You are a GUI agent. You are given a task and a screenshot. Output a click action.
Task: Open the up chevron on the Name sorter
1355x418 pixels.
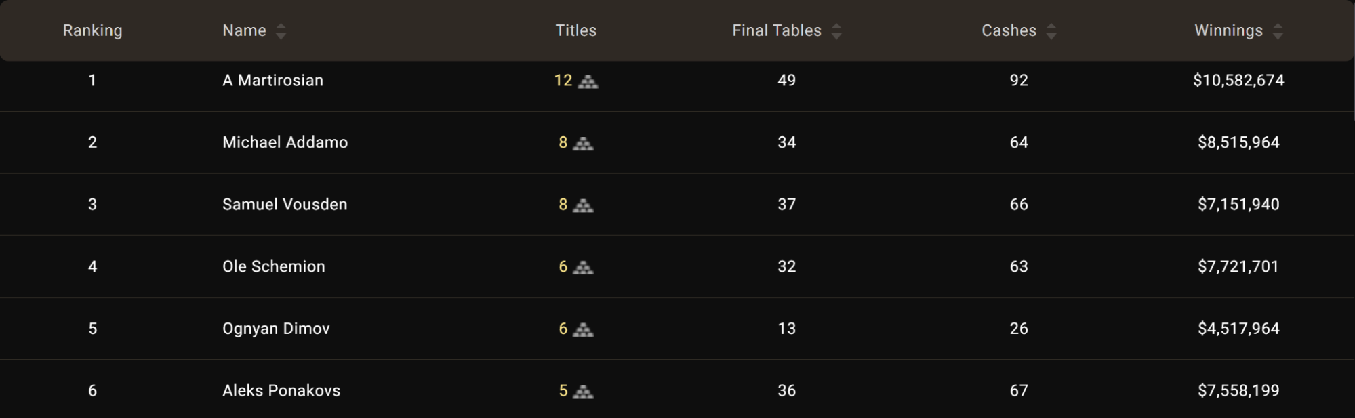click(281, 26)
